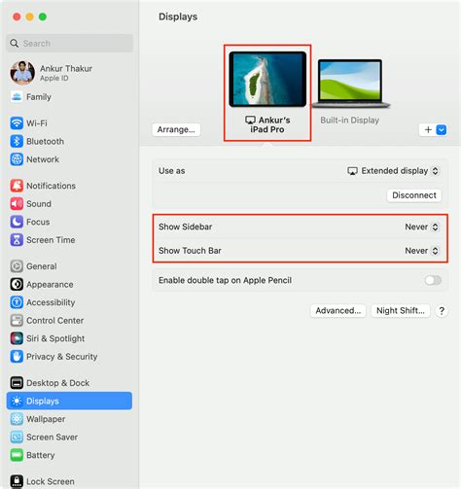Open Screen Time settings label
Screen dimensions: 461x489
51,240
